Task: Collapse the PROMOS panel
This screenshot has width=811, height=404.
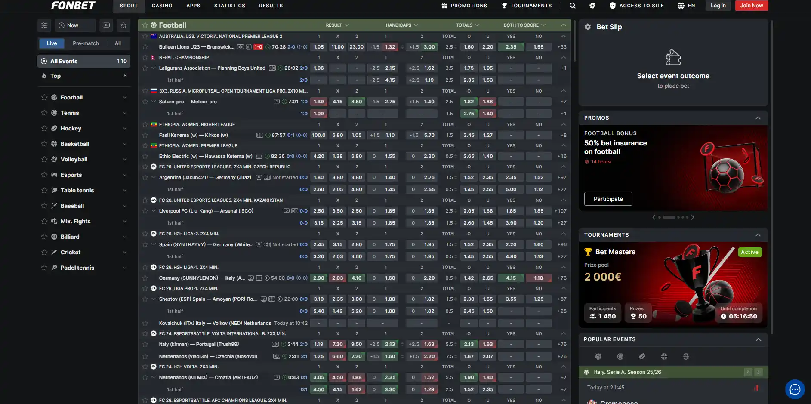Action: [758, 118]
